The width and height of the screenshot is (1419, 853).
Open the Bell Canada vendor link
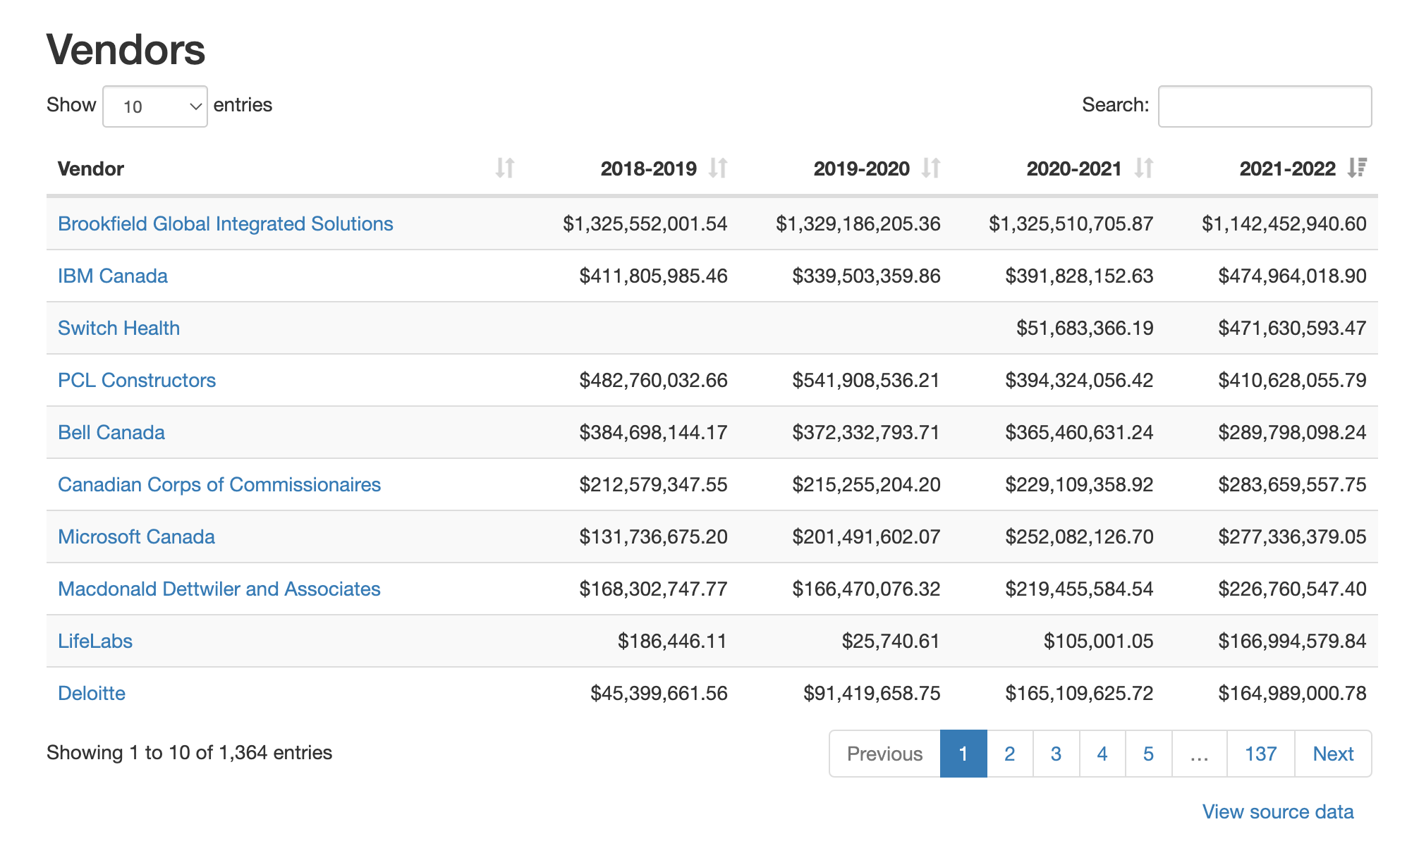(111, 432)
